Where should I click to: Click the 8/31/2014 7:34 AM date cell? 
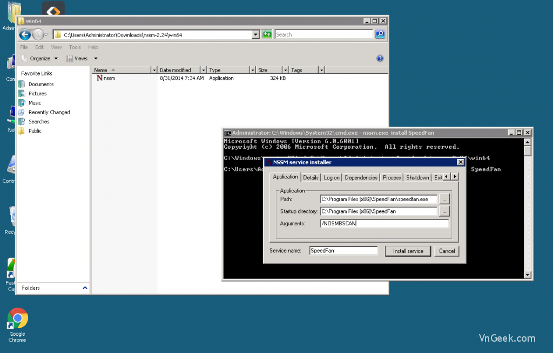pyautogui.click(x=181, y=78)
